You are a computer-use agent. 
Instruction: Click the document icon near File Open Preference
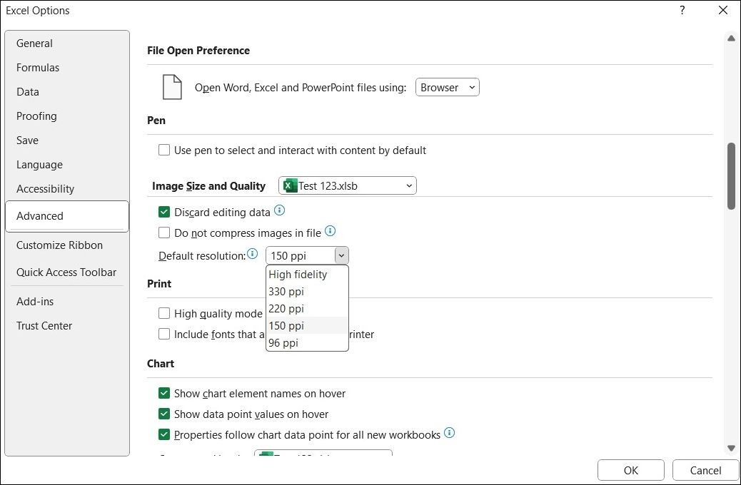tap(171, 86)
